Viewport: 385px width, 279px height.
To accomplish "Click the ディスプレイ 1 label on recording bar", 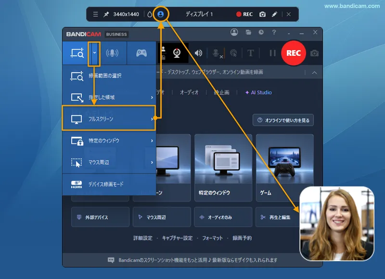I will [199, 14].
